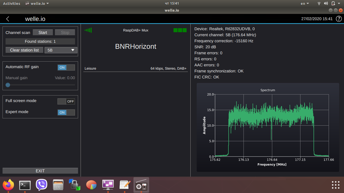This screenshot has width=344, height=193.
Task: Click the 'AAC errors: 0' line
Action: (x=207, y=65)
